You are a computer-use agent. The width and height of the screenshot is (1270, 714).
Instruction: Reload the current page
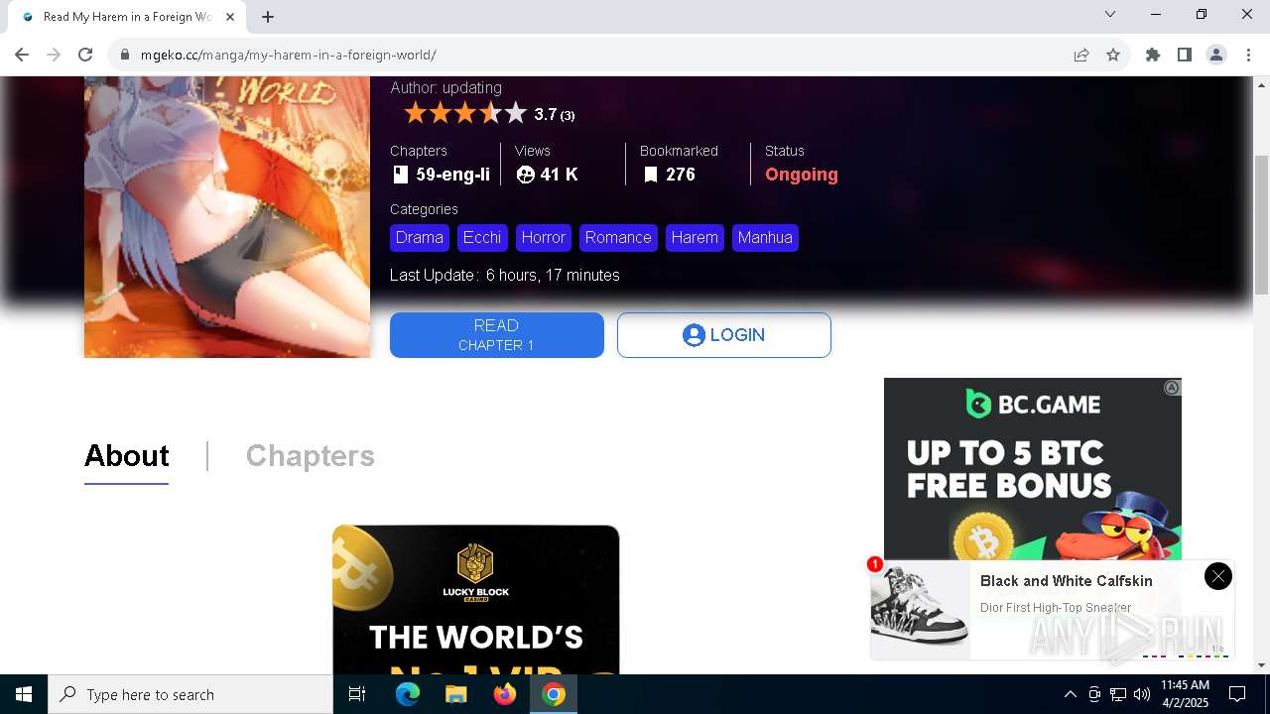pos(85,55)
